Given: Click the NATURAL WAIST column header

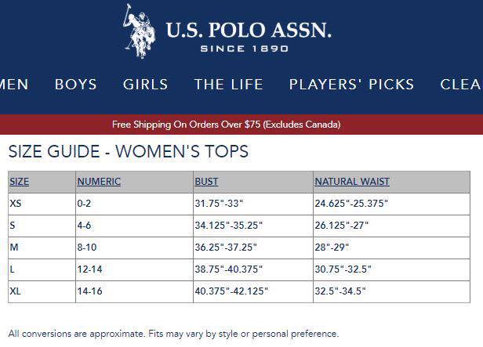Looking at the screenshot, I should click(352, 182).
